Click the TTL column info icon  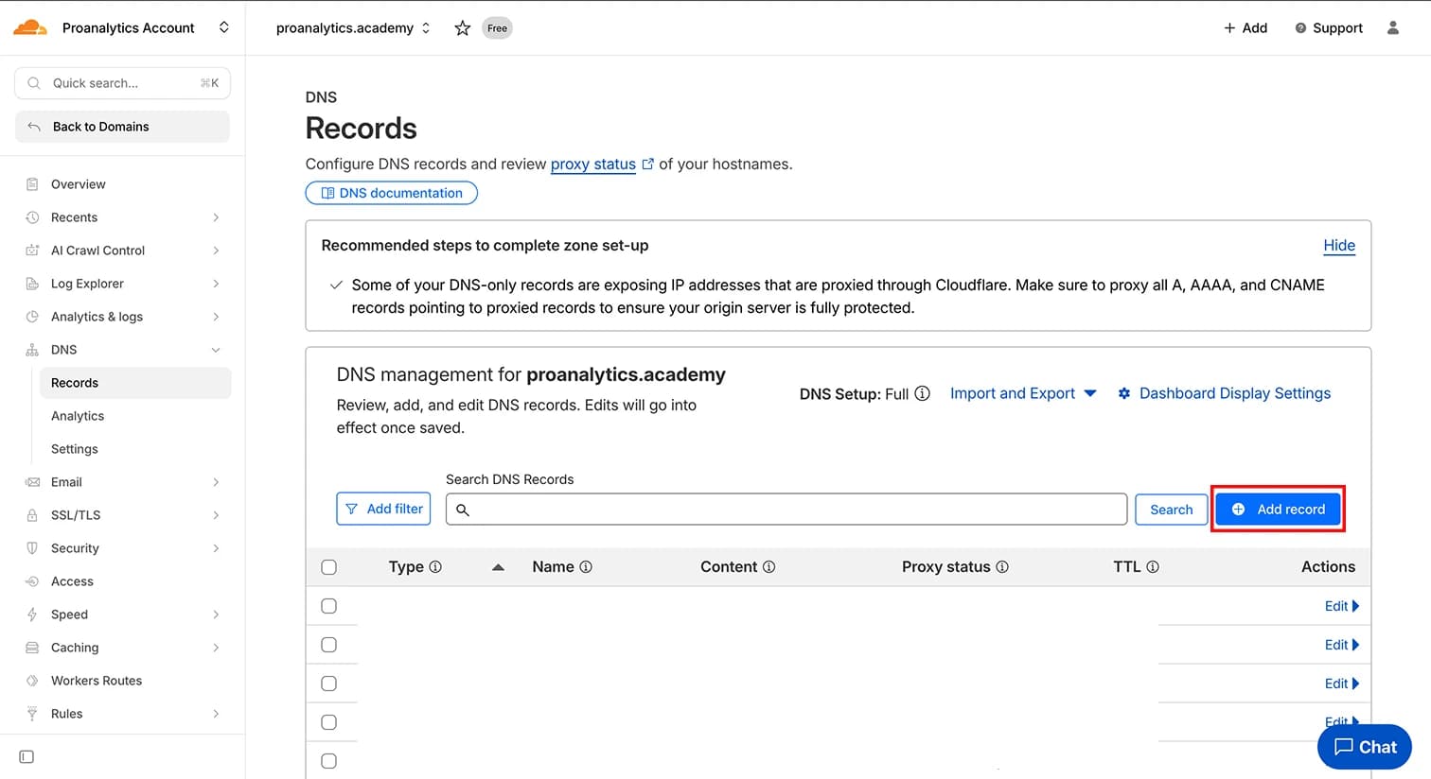[1153, 567]
